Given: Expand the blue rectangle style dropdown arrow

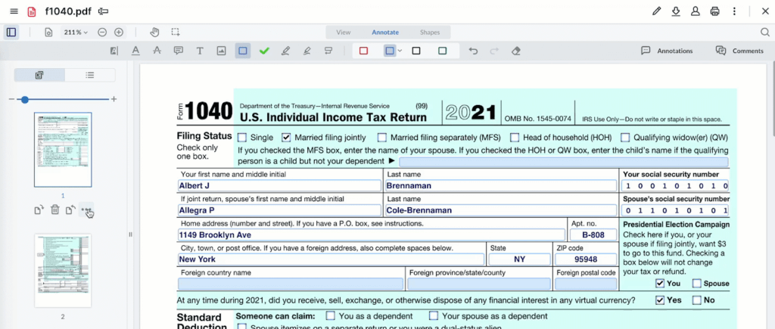Looking at the screenshot, I should click(400, 51).
